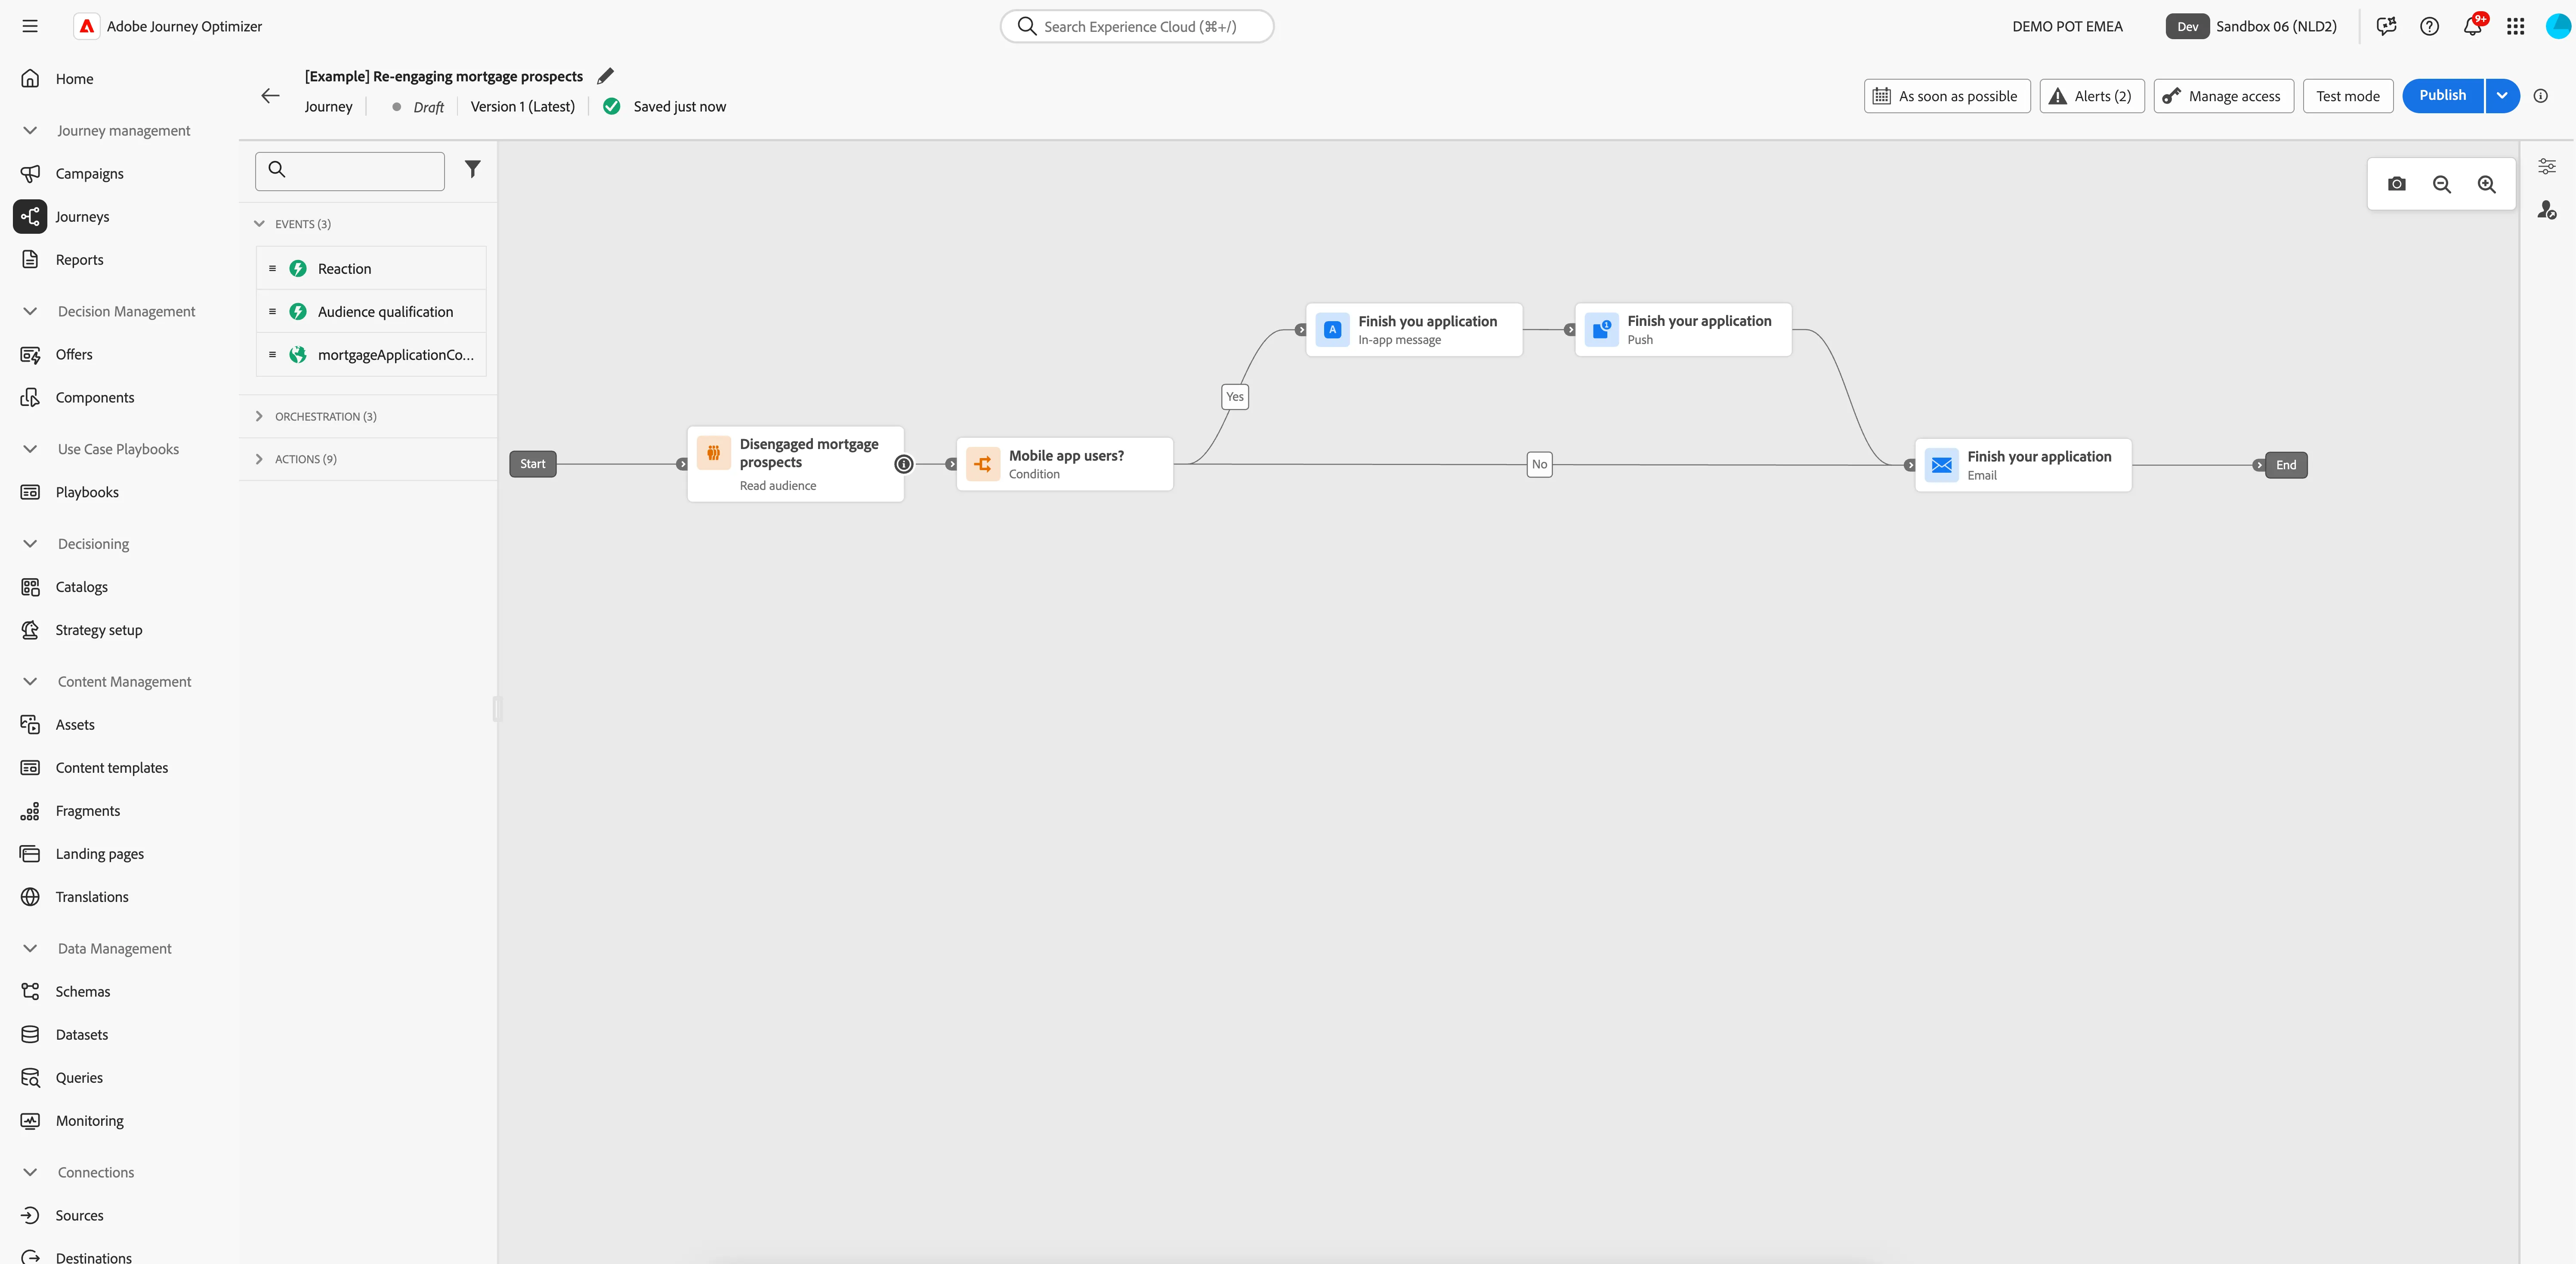The width and height of the screenshot is (2576, 1264).
Task: Open Journeys in the sidebar
Action: pyautogui.click(x=82, y=217)
